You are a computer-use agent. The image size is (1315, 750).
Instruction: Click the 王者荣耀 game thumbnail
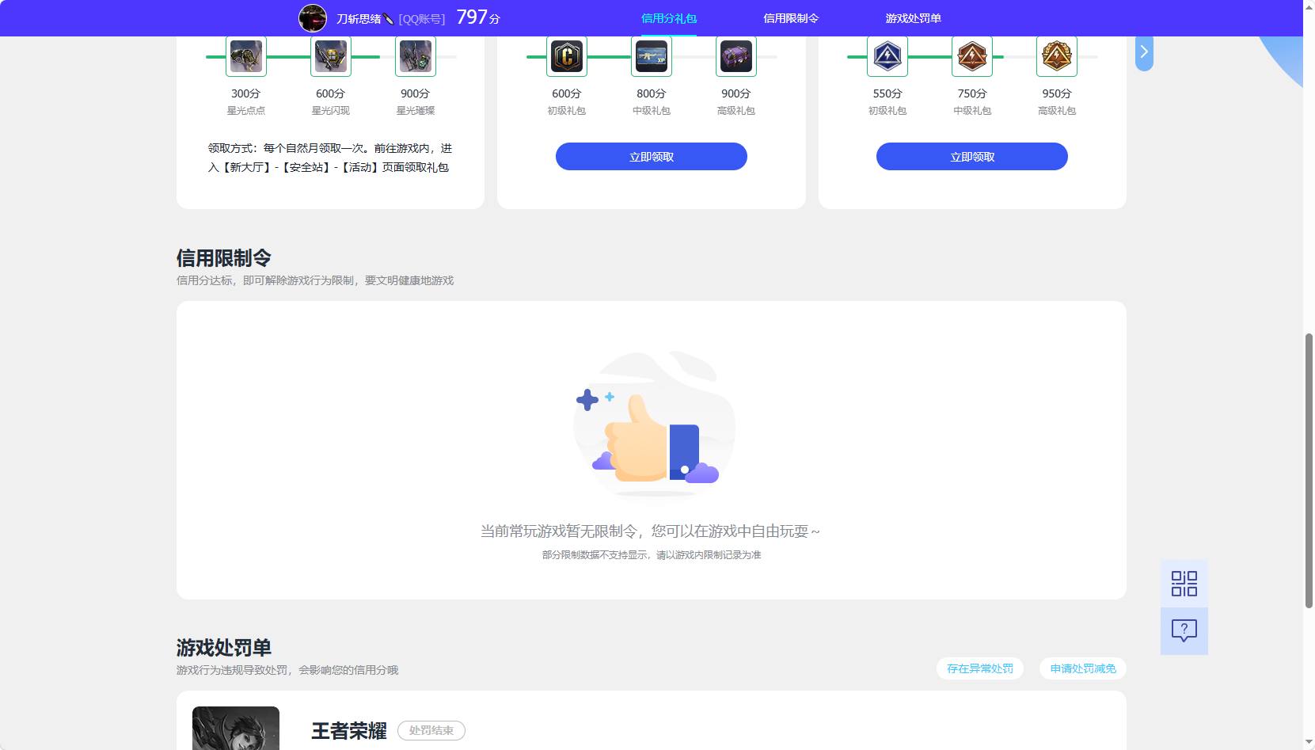tap(236, 729)
